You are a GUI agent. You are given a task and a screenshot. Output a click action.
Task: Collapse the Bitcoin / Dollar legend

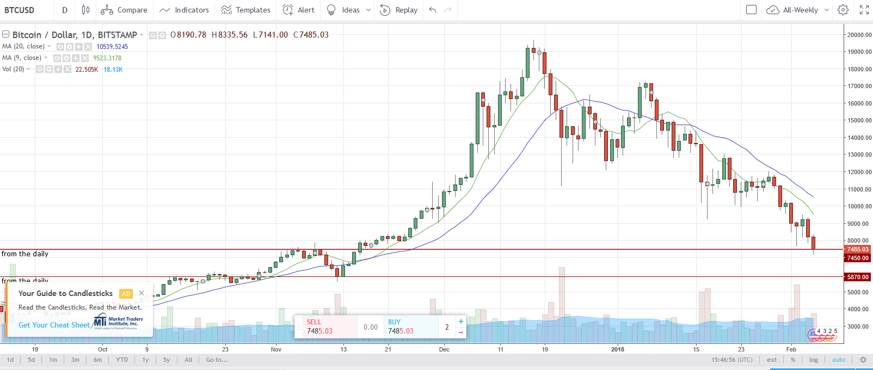point(6,34)
